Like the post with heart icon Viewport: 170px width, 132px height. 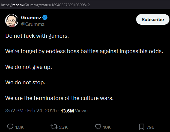[x=98, y=127]
